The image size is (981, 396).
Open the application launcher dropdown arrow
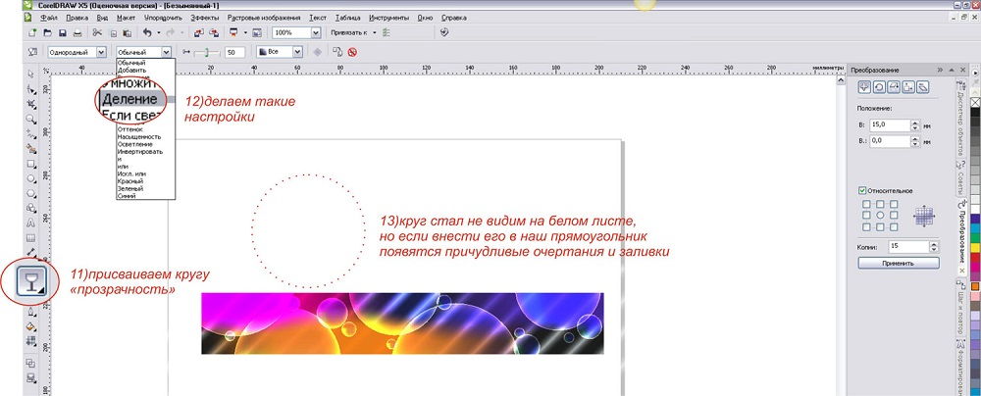245,32
